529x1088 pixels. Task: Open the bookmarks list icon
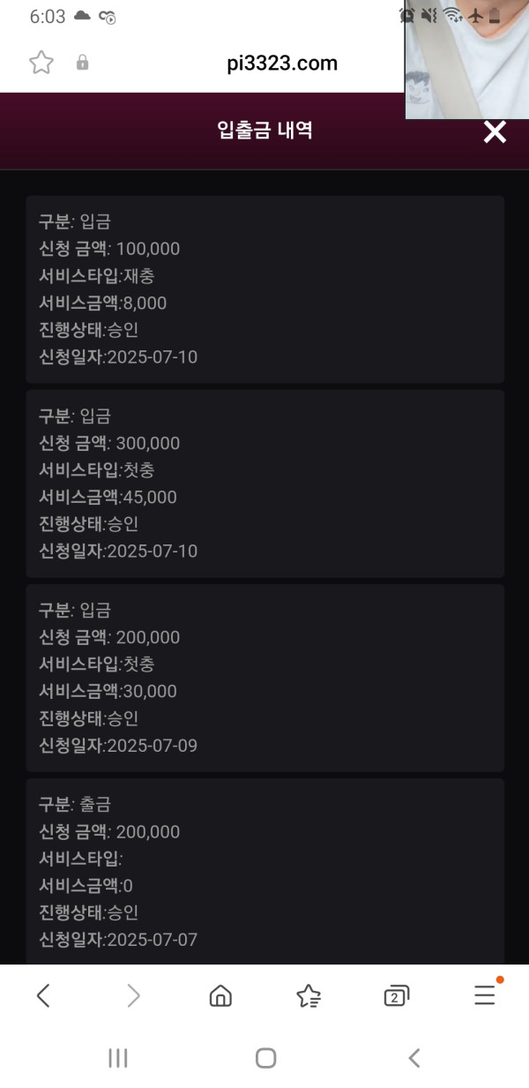[309, 996]
